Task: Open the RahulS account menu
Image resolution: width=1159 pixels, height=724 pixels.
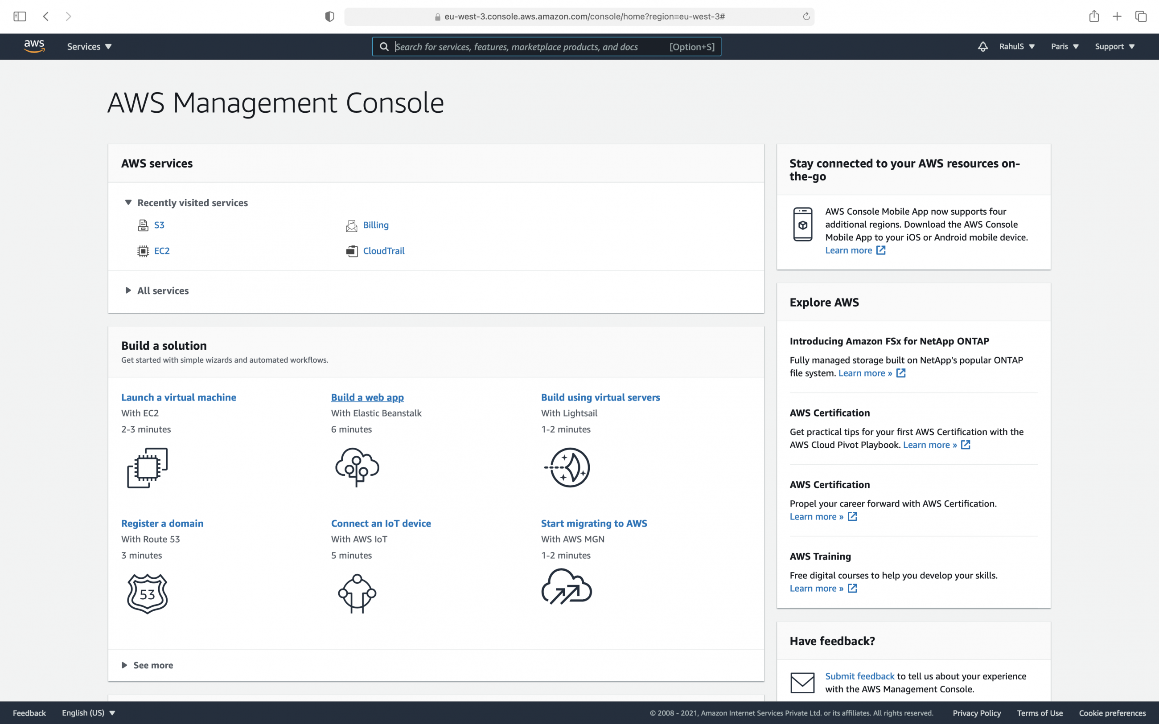Action: point(1016,46)
